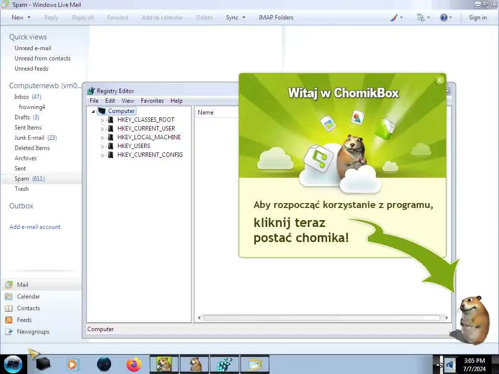
Task: Click Sign in in Windows Live Mail
Action: point(478,18)
